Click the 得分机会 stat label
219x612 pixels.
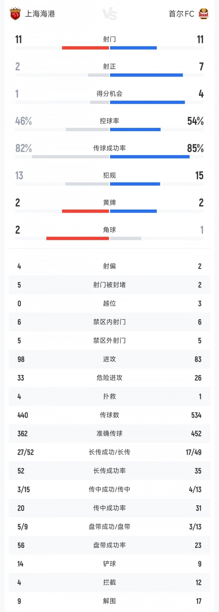click(x=109, y=94)
